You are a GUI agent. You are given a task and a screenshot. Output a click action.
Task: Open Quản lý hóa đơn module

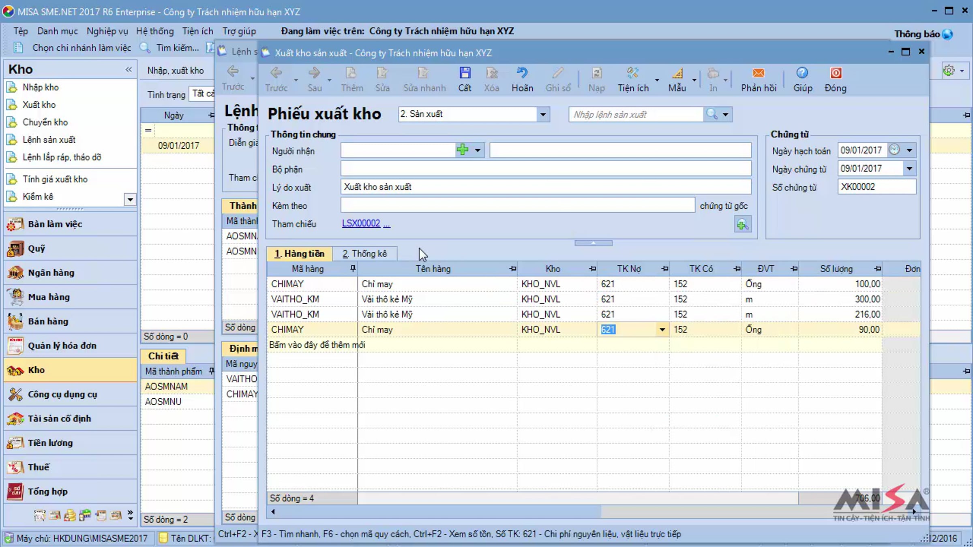click(70, 346)
